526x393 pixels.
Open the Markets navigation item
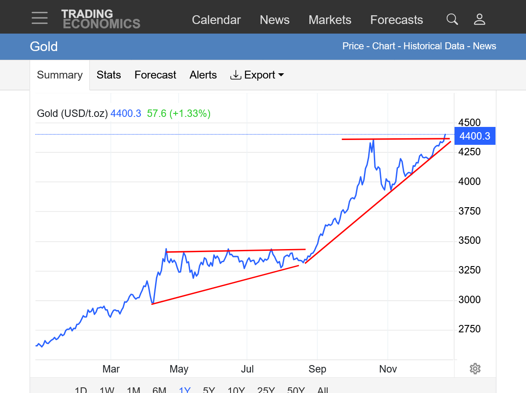329,20
